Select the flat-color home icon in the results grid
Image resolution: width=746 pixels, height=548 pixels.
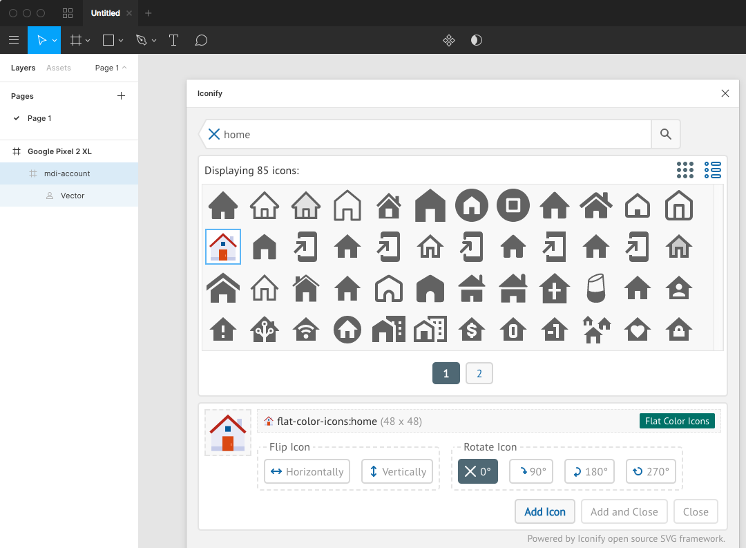223,247
